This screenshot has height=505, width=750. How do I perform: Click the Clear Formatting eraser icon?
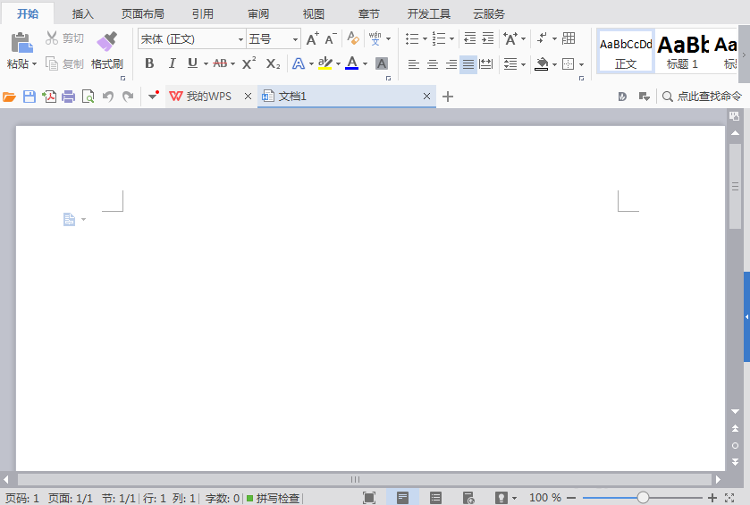pos(353,38)
